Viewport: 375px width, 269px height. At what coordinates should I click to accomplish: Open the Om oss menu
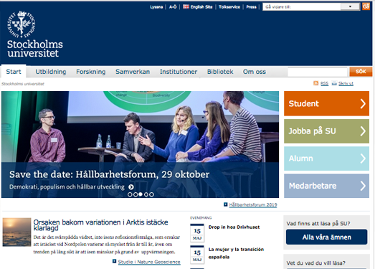click(x=255, y=72)
